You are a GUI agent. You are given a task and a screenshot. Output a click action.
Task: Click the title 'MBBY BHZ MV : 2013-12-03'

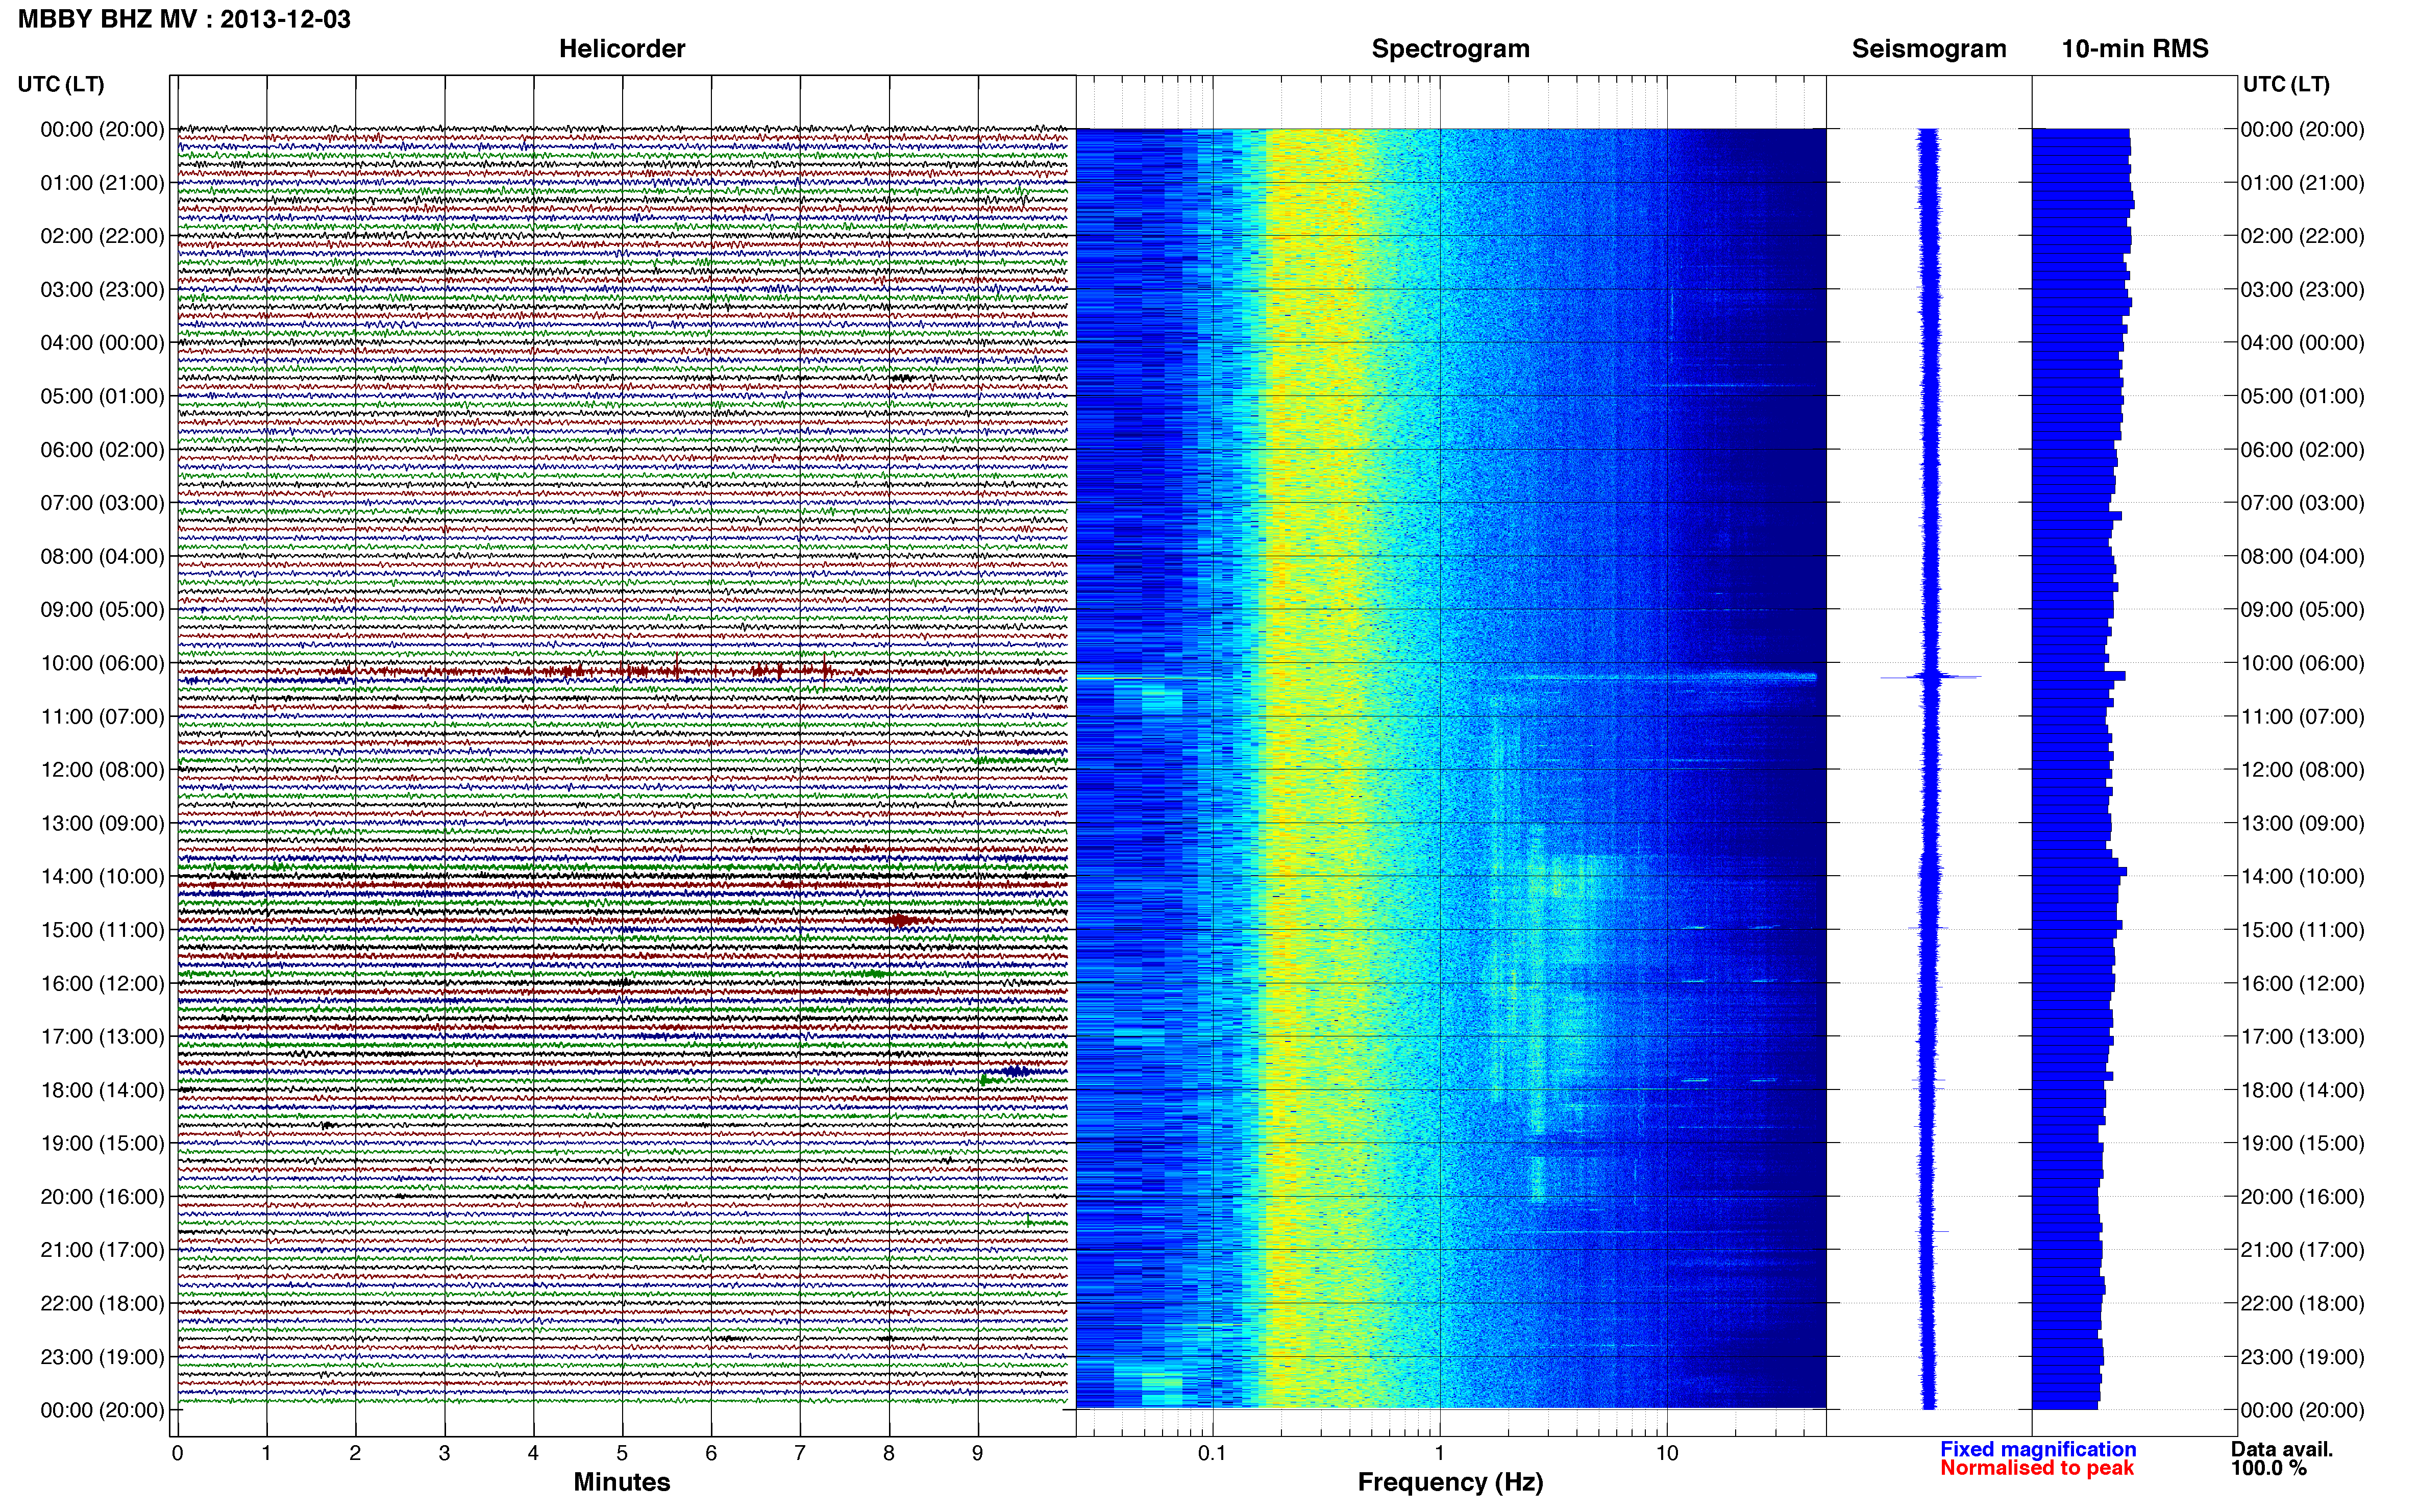[184, 19]
